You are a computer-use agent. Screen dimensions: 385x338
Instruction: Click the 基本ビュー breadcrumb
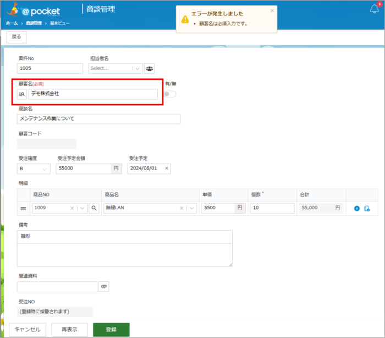(x=60, y=23)
